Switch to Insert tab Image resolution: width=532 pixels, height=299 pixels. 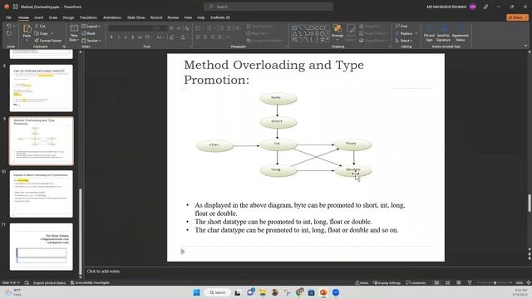pos(39,17)
